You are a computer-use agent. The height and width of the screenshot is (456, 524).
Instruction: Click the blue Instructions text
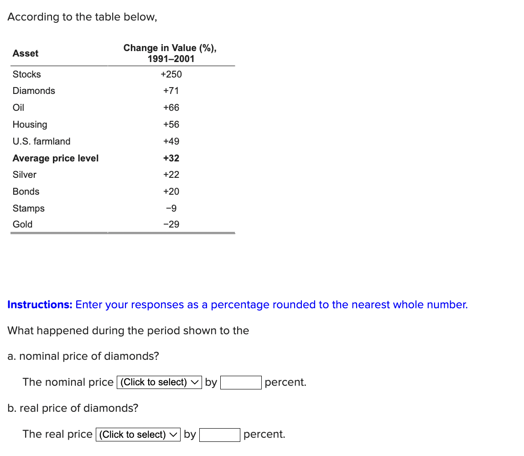(x=40, y=305)
